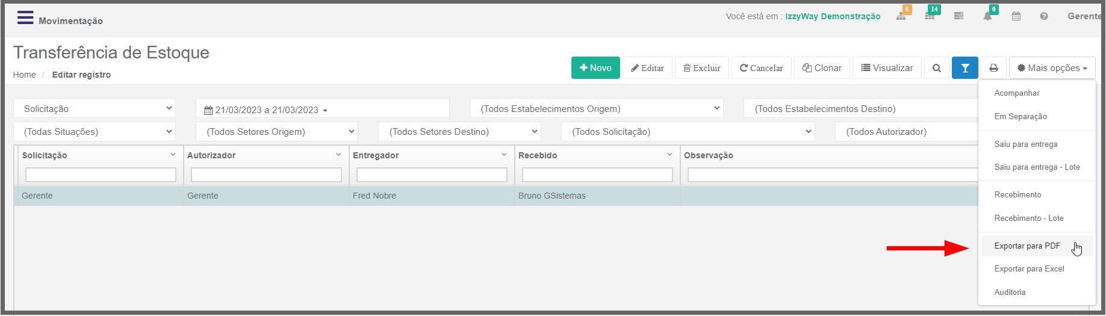Select Exportar para PDF menu option

tap(1027, 246)
